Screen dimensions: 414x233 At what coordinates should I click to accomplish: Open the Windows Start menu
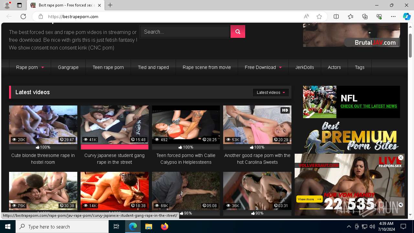[8, 227]
